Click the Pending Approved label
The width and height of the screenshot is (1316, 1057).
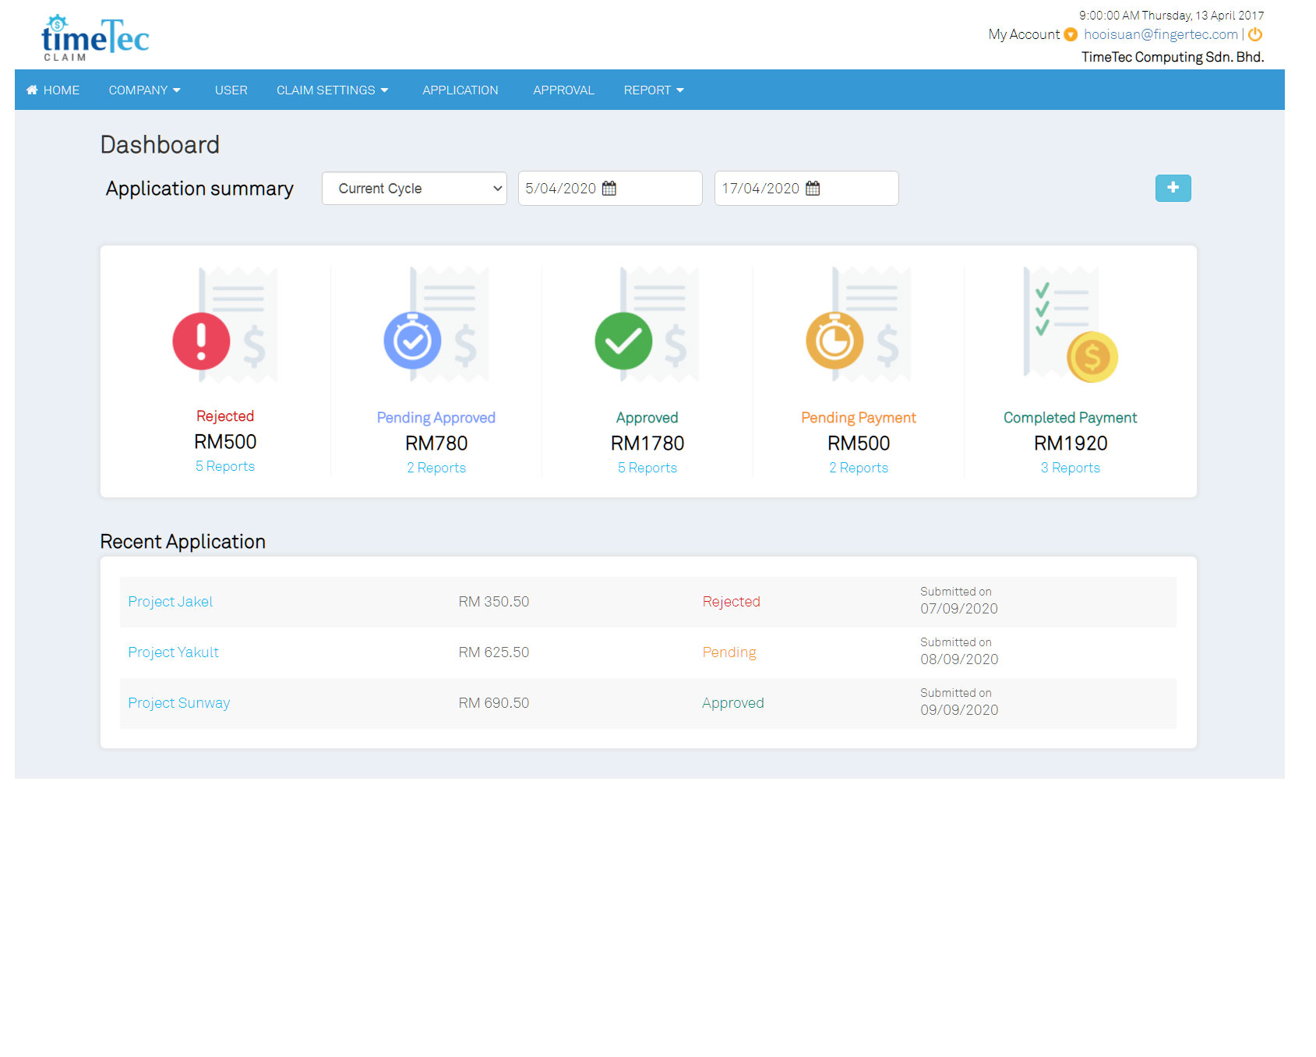436,418
